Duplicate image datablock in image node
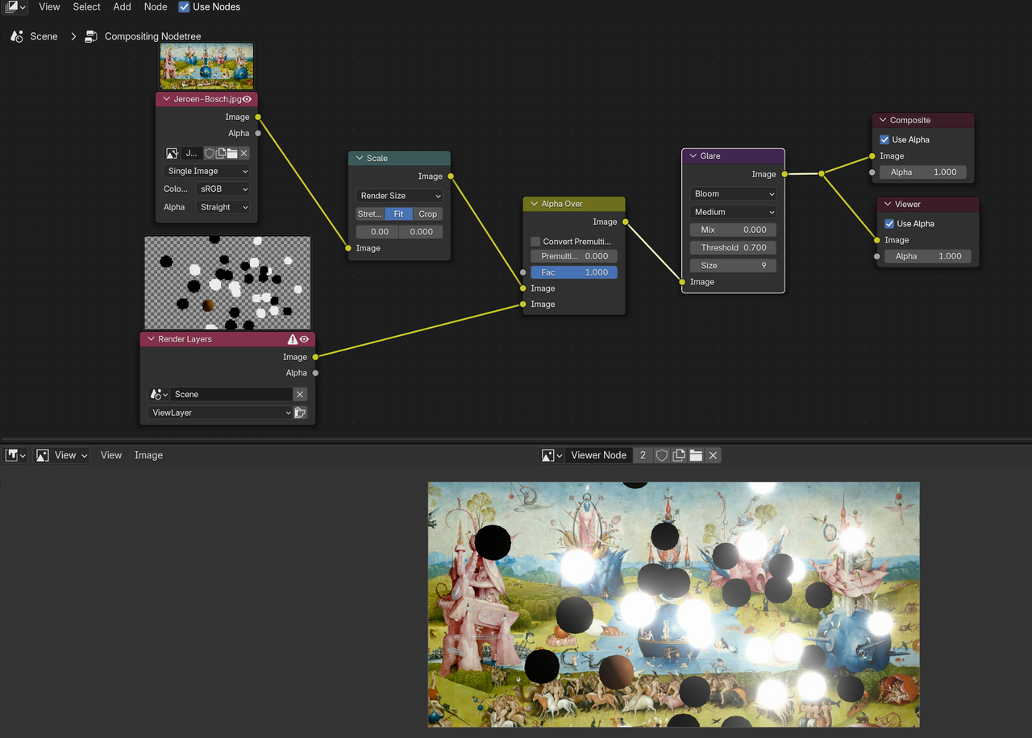Image resolution: width=1032 pixels, height=738 pixels. (x=220, y=153)
